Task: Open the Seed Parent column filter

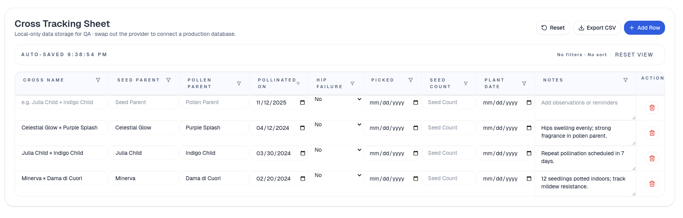Action: pyautogui.click(x=168, y=80)
